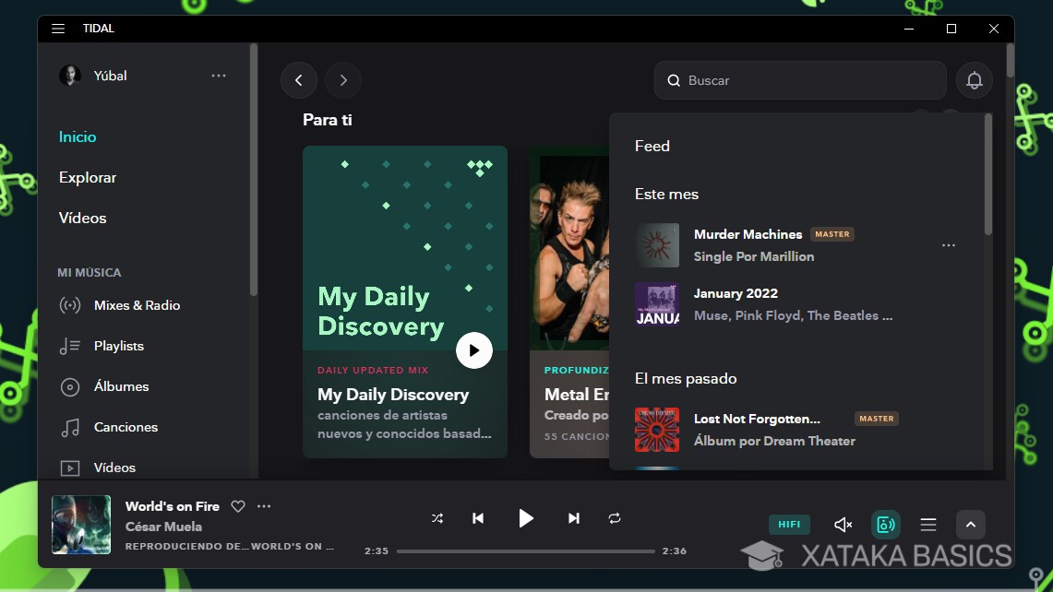Expand the now playing panel with the chevron
This screenshot has height=592, width=1053.
tap(970, 524)
